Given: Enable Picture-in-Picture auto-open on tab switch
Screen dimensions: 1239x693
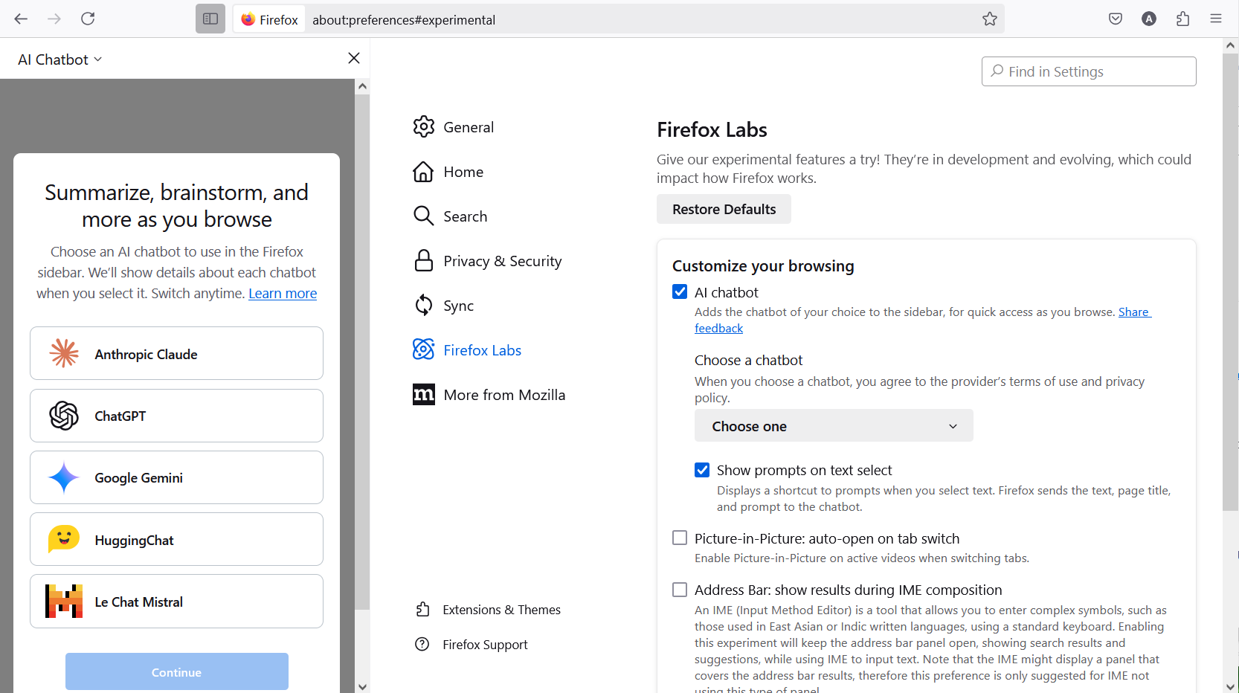Looking at the screenshot, I should pyautogui.click(x=680, y=538).
